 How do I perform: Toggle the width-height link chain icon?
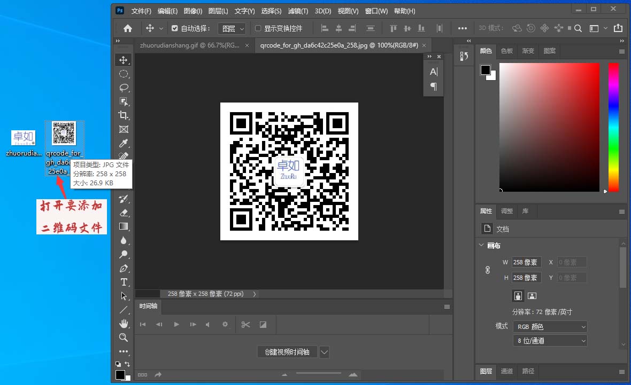487,270
